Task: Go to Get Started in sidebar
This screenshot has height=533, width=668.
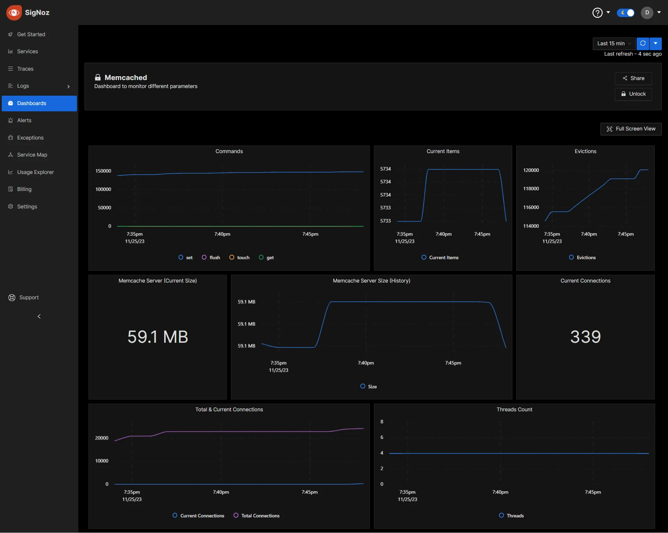Action: pyautogui.click(x=39, y=34)
